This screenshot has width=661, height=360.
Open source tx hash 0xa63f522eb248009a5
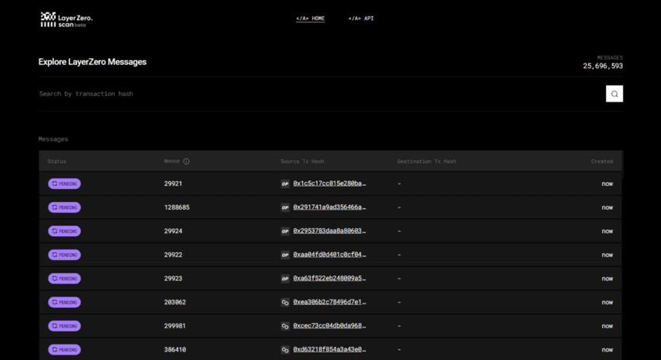(329, 278)
